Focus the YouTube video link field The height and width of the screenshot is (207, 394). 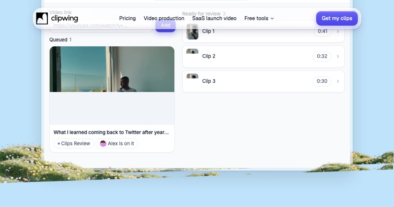[x=101, y=26]
